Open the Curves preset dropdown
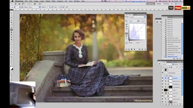Screen dimensions: 193x108 [138, 17]
